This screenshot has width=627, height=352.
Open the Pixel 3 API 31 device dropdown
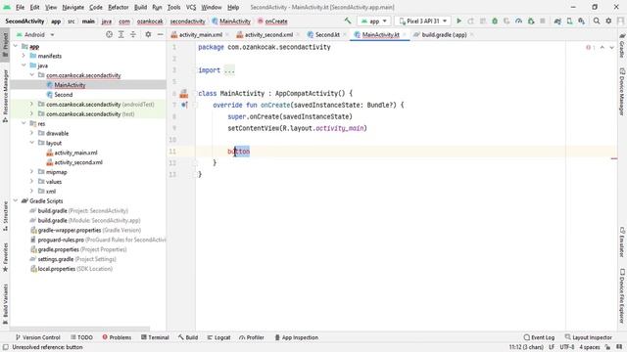point(423,21)
